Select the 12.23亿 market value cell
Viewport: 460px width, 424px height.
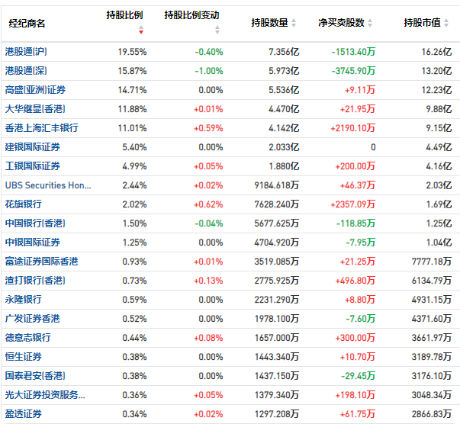pos(437,90)
